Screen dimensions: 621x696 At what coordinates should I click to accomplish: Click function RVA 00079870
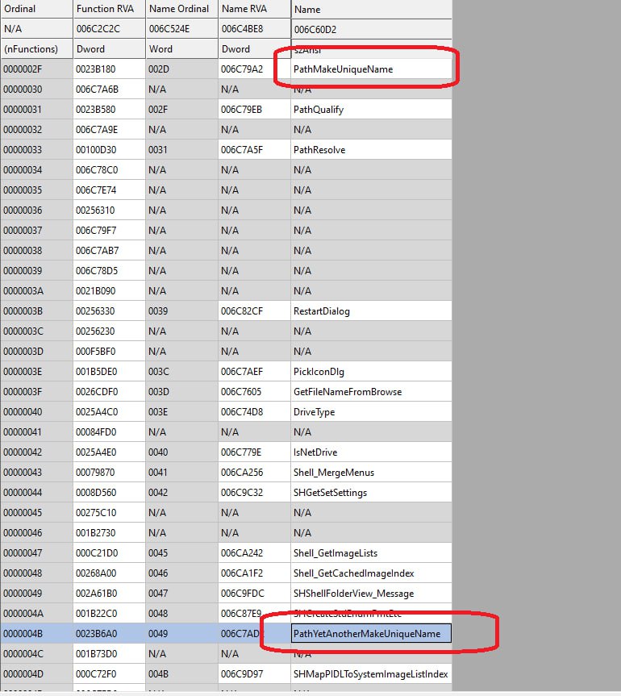click(109, 473)
